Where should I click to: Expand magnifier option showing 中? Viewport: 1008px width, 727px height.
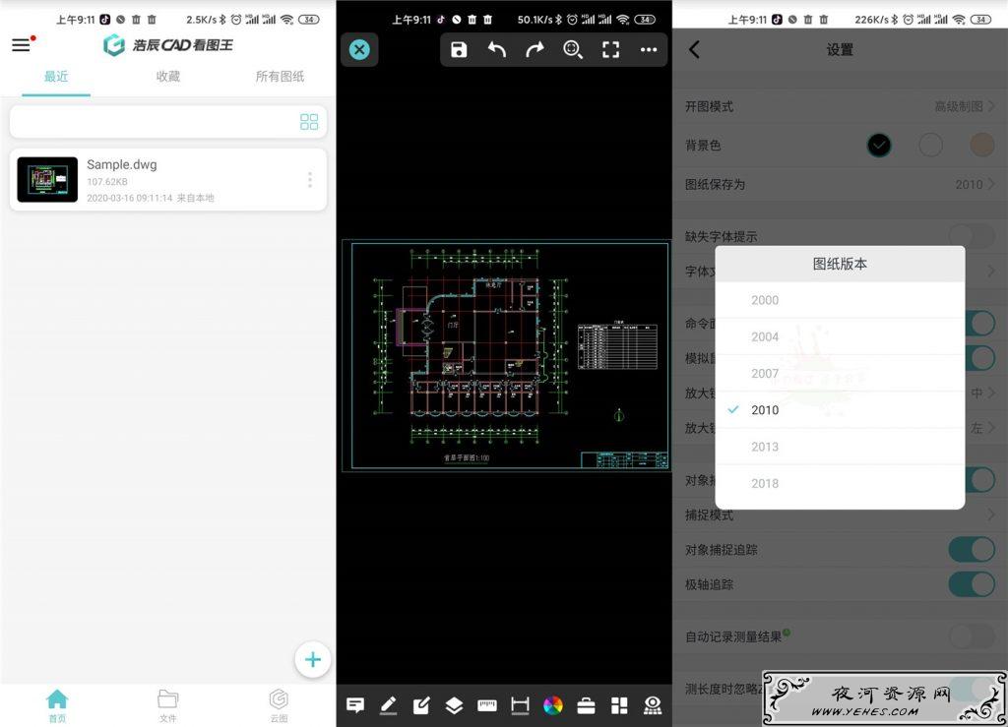tap(983, 394)
